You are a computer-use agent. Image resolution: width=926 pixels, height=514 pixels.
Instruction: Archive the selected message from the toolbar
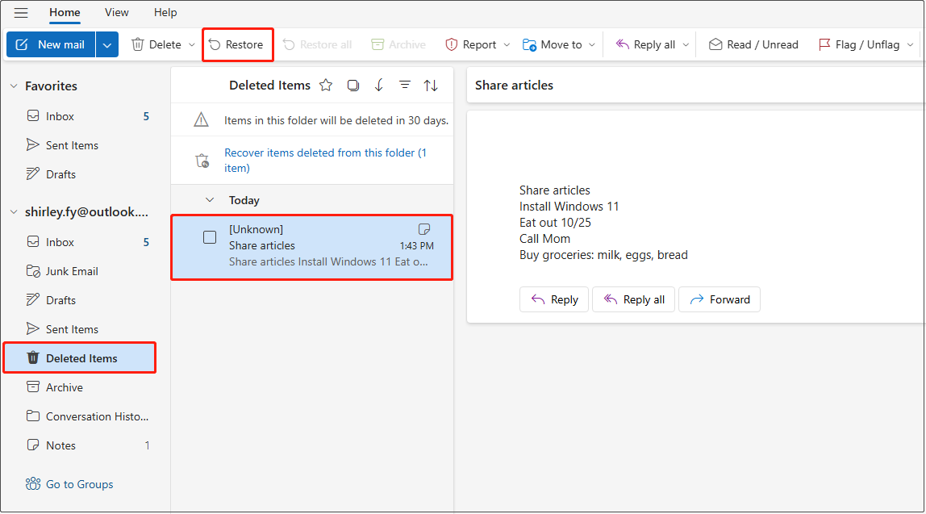[397, 44]
